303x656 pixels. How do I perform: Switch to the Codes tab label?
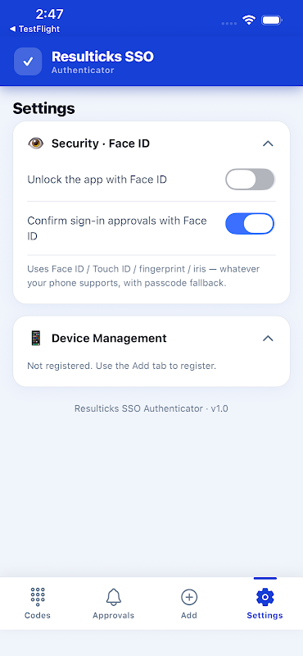coord(38,616)
